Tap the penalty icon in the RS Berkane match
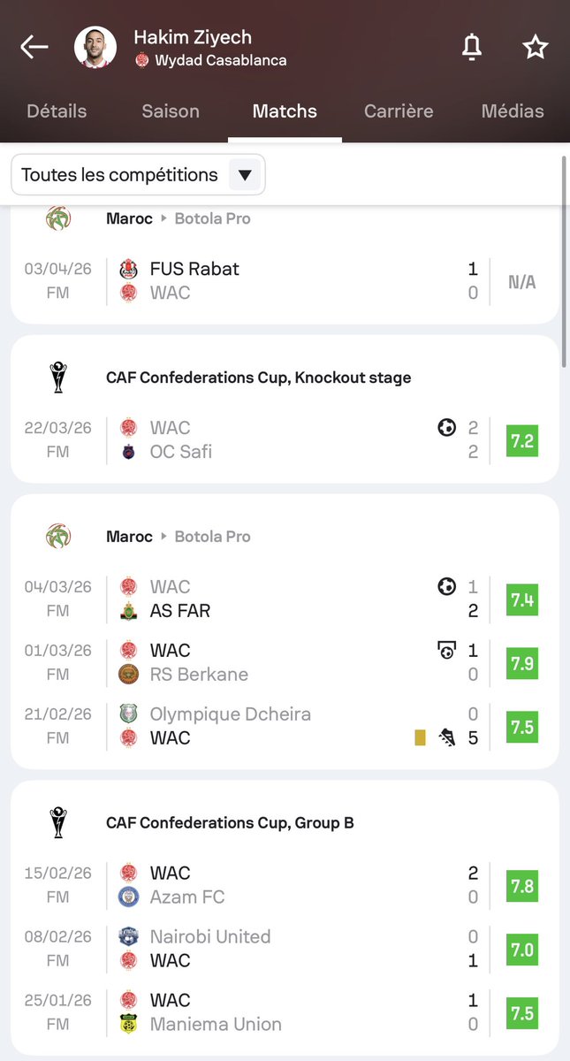 [446, 651]
